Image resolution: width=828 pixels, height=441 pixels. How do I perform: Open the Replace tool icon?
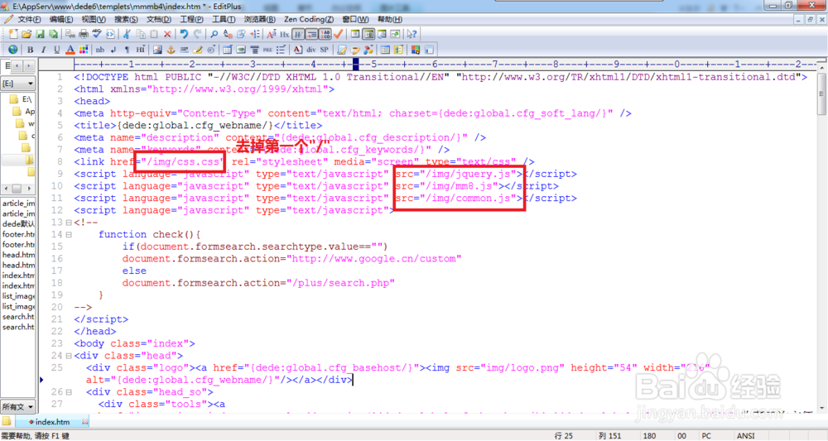228,34
